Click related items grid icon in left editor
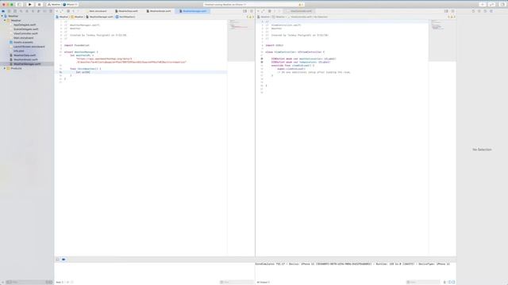The height and width of the screenshot is (285, 508). coord(68,11)
